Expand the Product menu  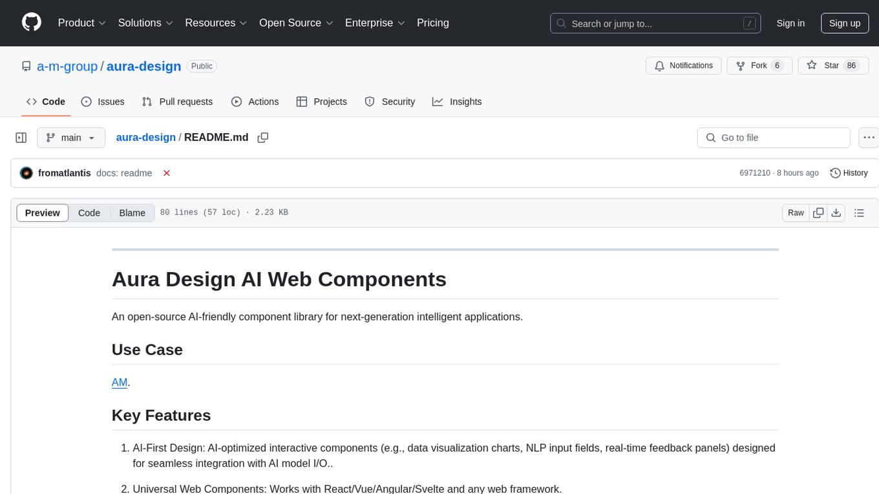tap(82, 23)
